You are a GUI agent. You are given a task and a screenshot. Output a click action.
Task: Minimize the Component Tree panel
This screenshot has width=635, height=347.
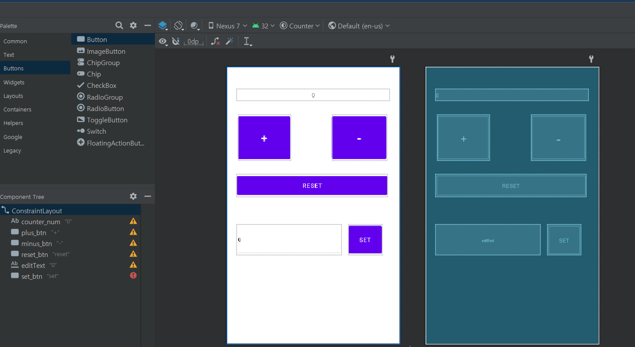[148, 197]
